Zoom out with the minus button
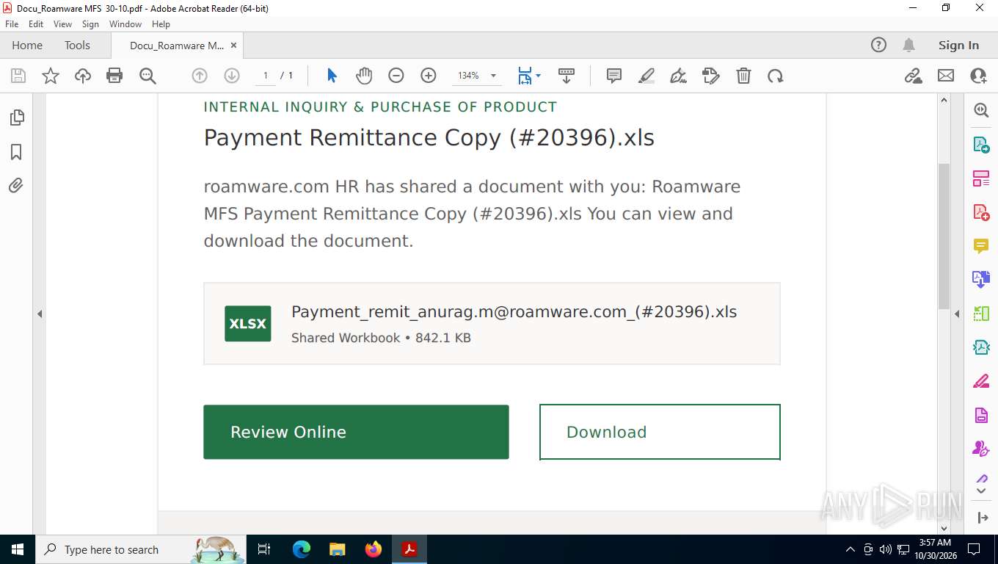This screenshot has height=564, width=998. (x=396, y=76)
